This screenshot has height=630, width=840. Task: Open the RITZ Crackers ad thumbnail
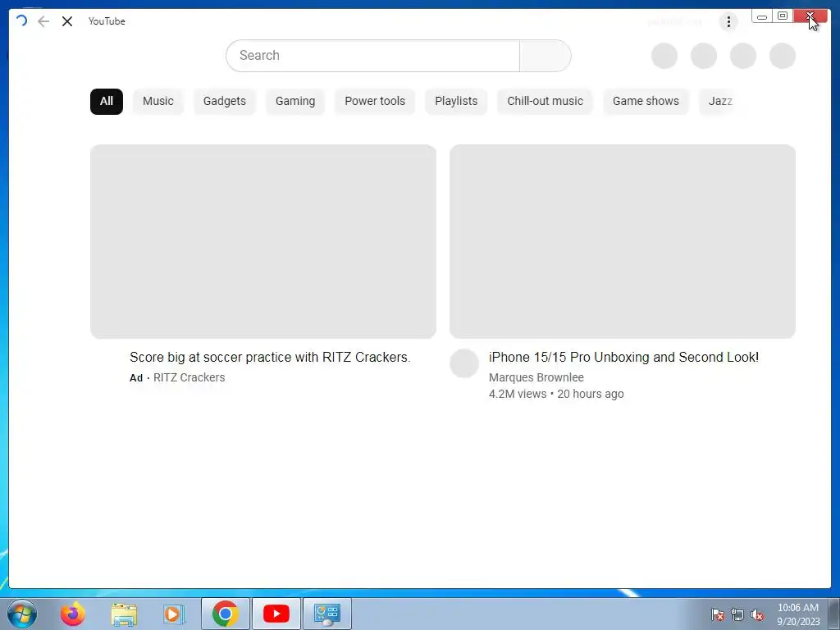click(263, 241)
